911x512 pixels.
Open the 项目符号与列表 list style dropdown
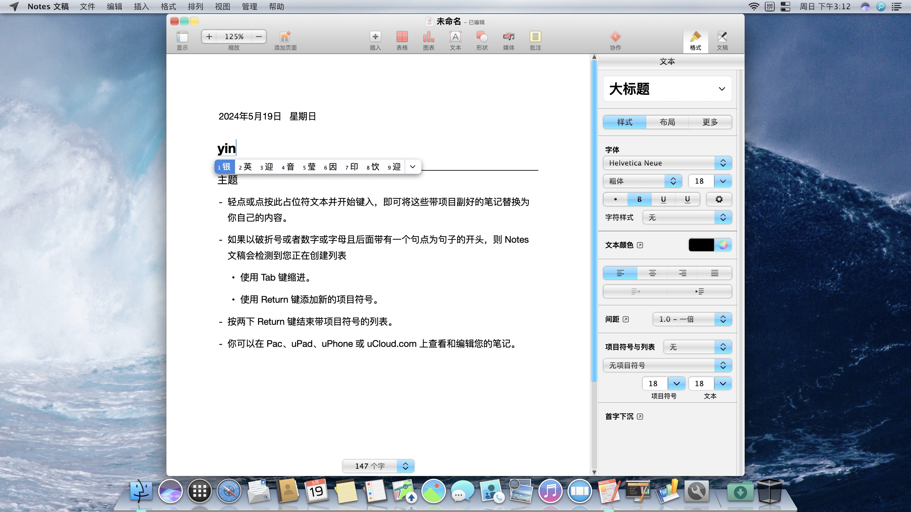coord(697,347)
